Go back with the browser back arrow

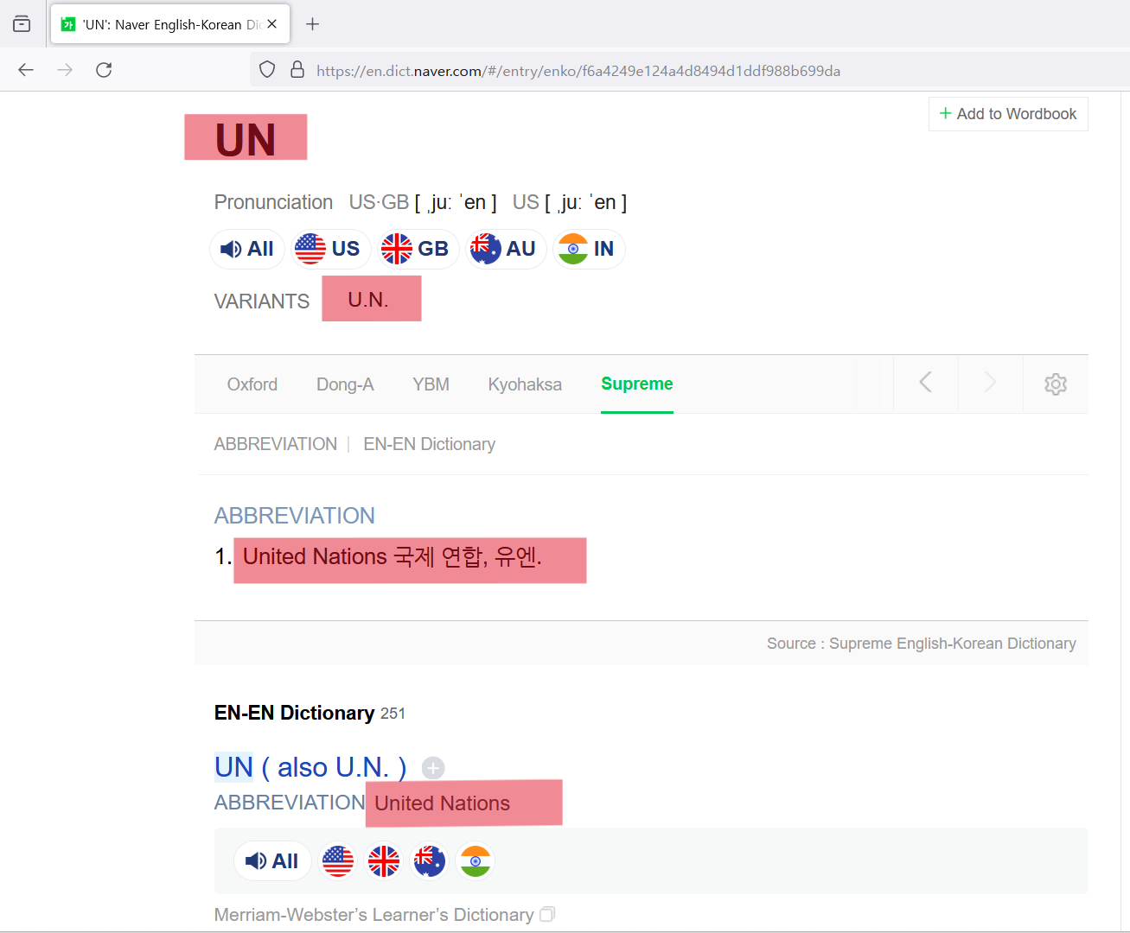tap(26, 70)
